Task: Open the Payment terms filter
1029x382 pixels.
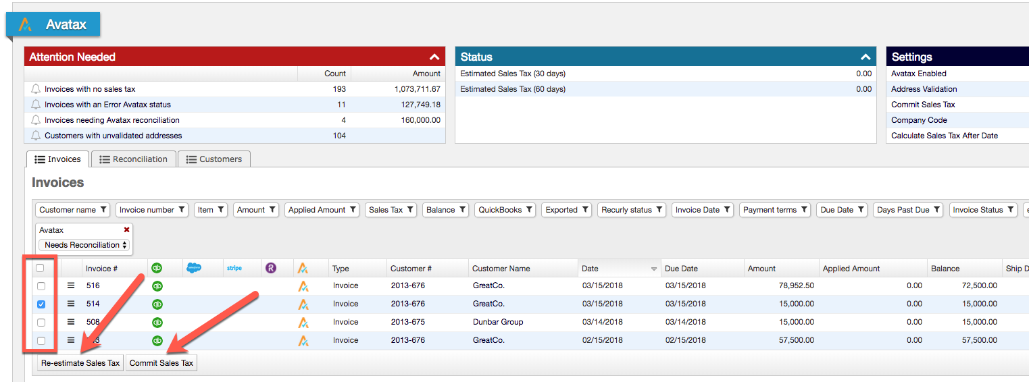Action: click(x=775, y=210)
